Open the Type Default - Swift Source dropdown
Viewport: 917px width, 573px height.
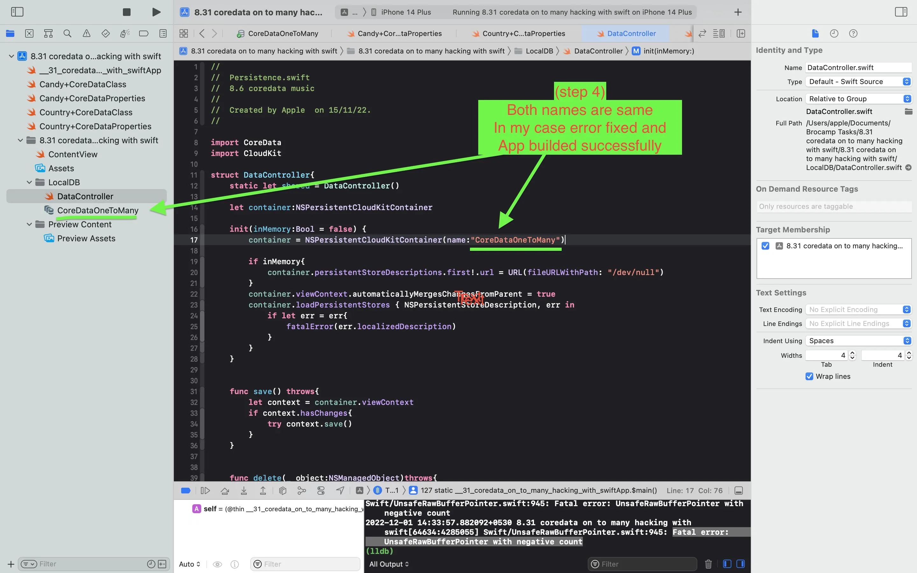point(858,81)
